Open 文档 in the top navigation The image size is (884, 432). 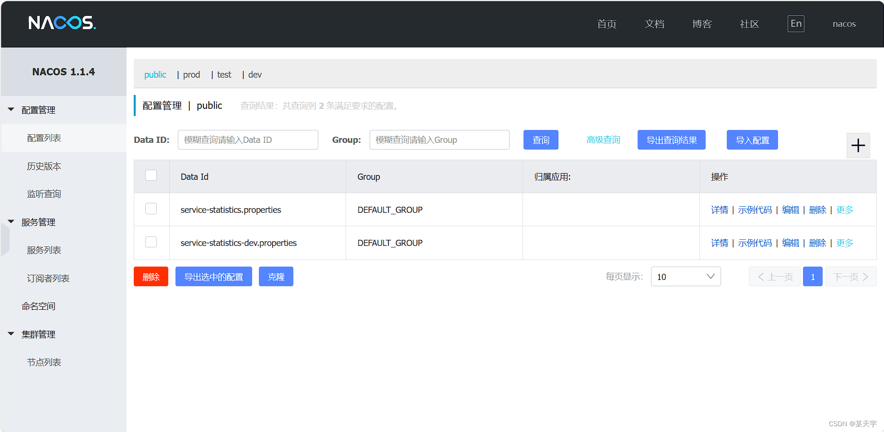click(x=654, y=24)
